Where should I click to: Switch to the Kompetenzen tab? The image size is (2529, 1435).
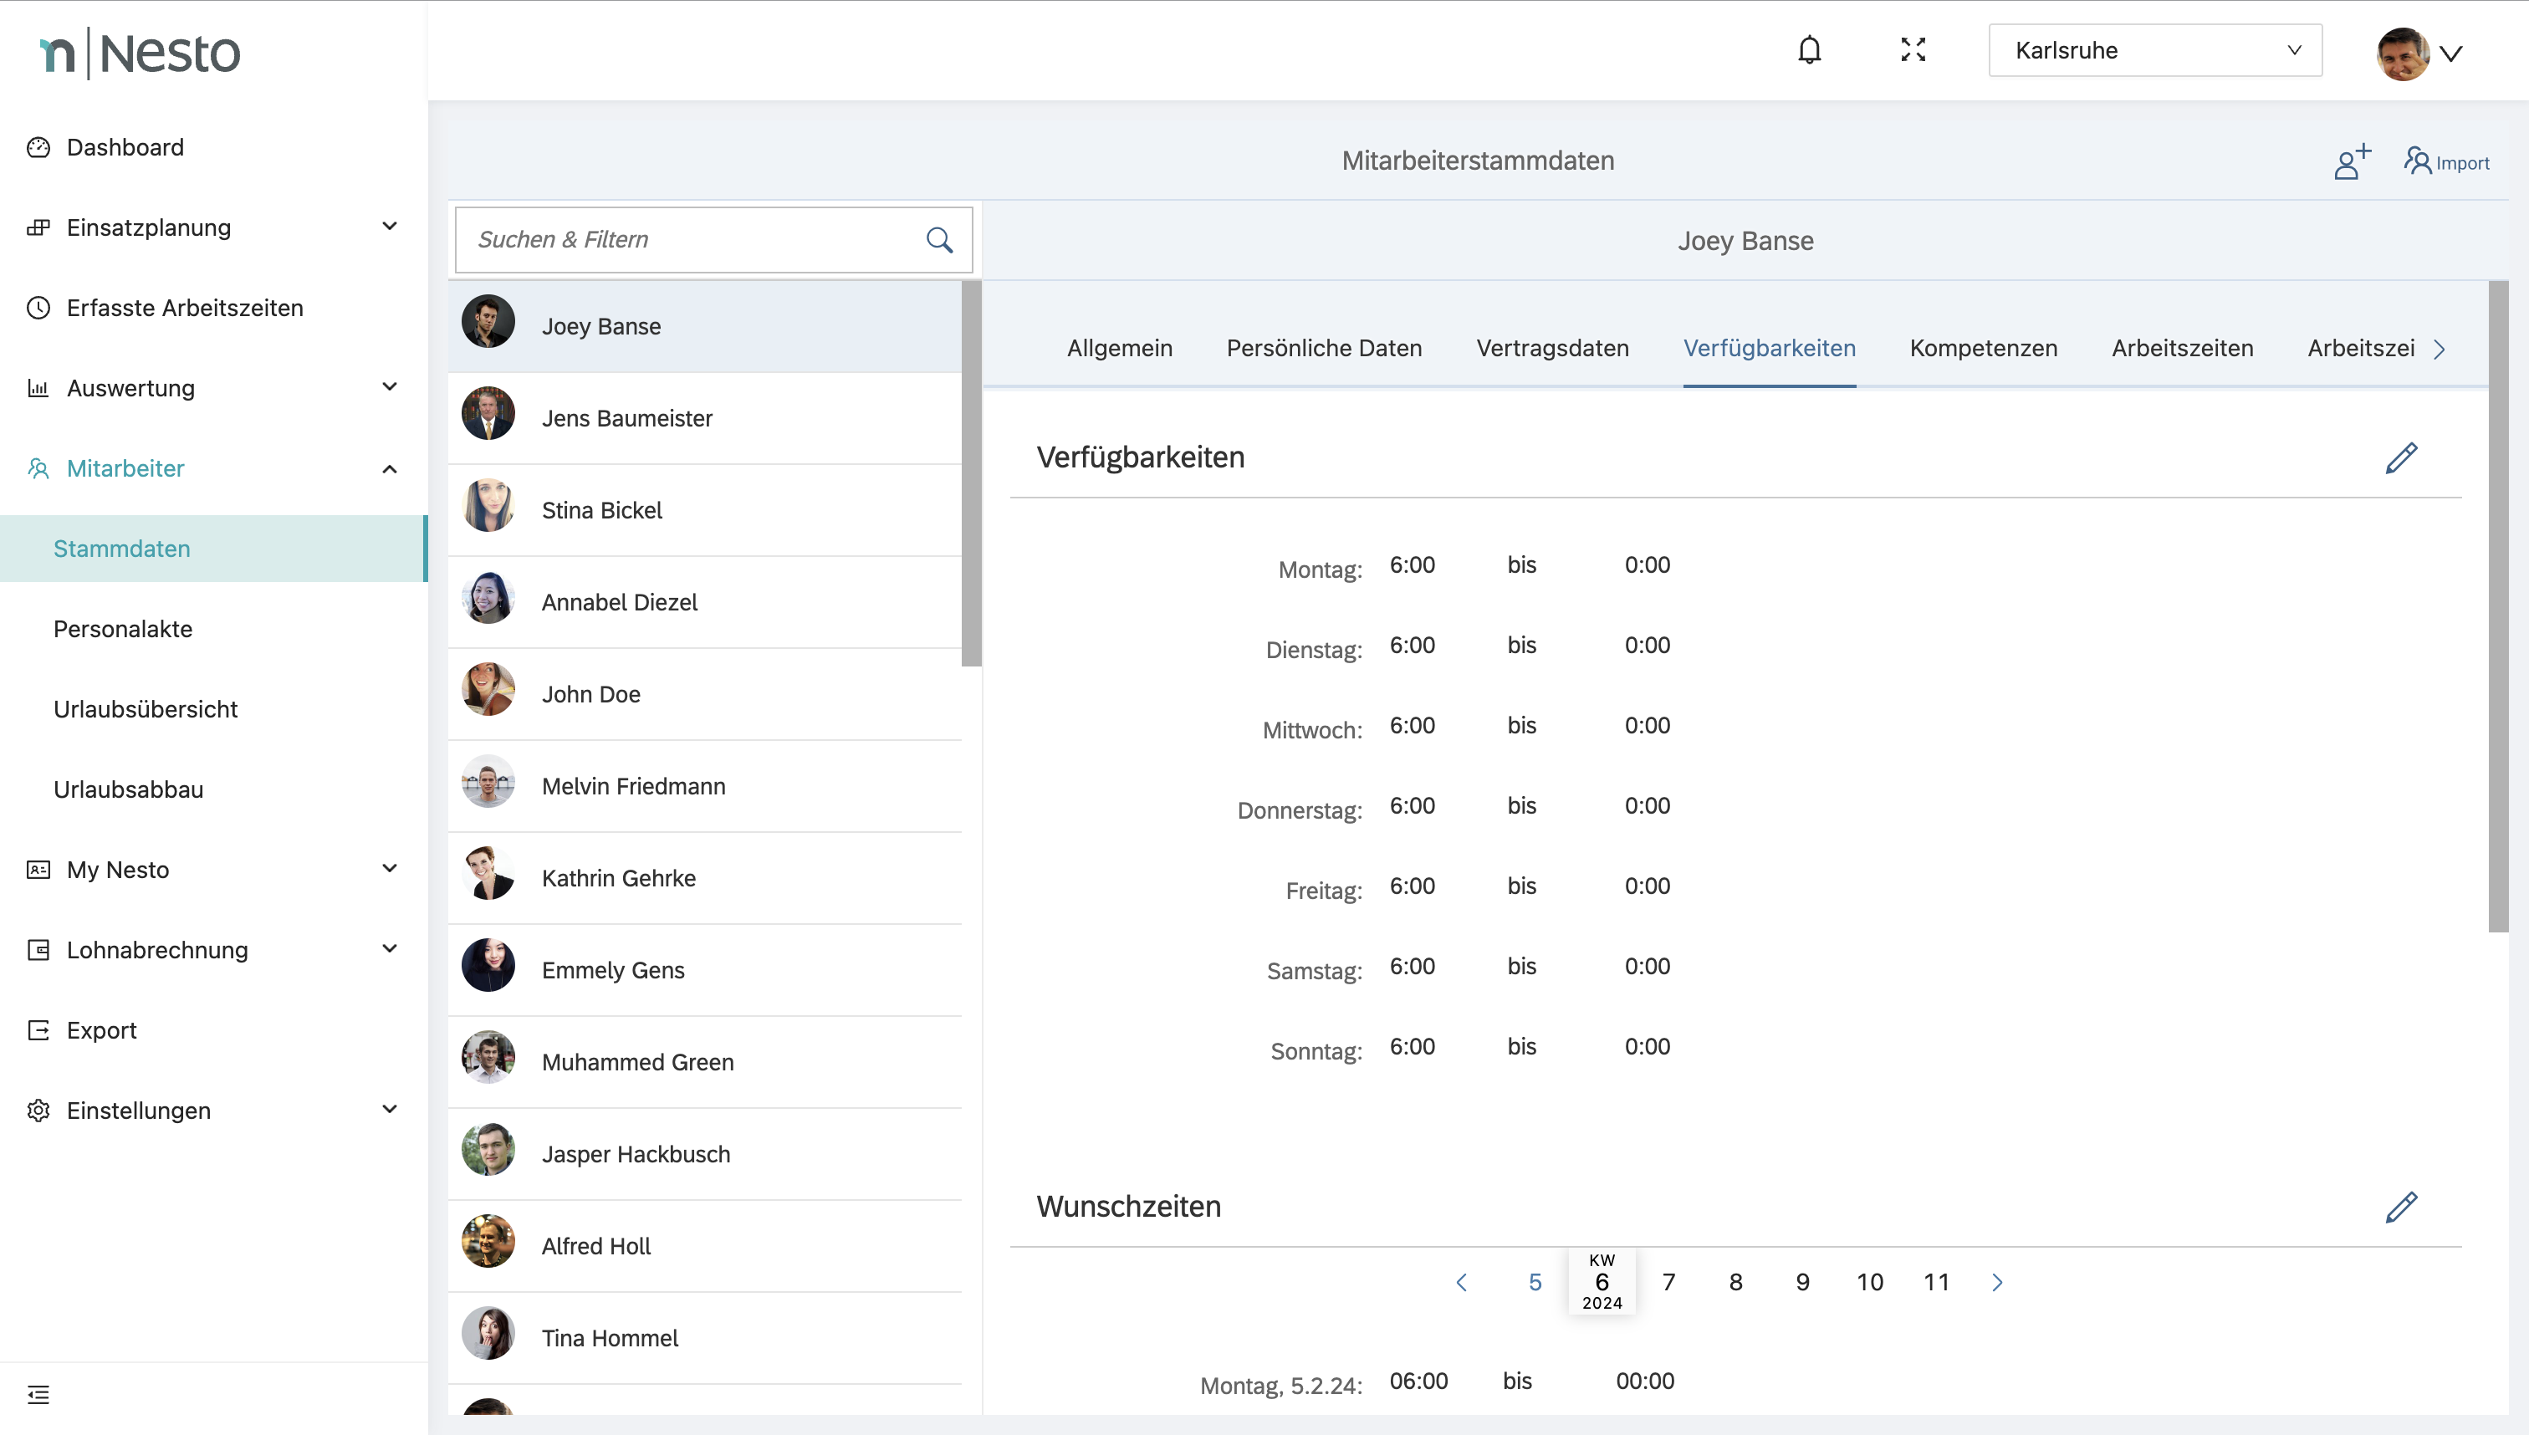pyautogui.click(x=1983, y=348)
